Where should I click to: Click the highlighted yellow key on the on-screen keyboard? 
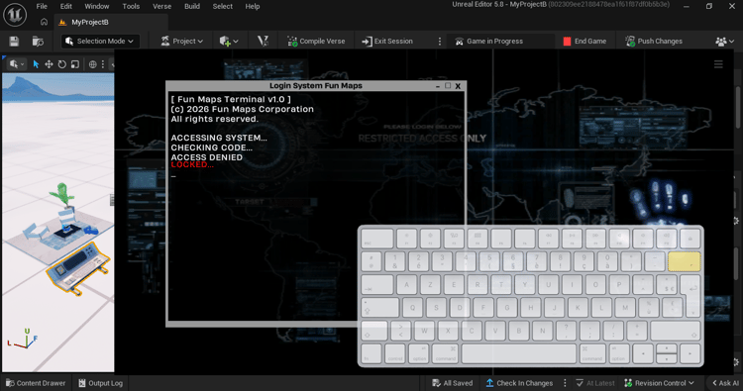pyautogui.click(x=684, y=261)
